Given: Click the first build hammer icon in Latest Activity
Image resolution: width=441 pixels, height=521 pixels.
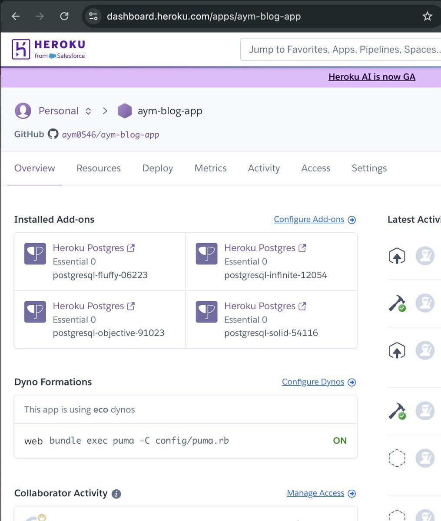Looking at the screenshot, I should (397, 303).
